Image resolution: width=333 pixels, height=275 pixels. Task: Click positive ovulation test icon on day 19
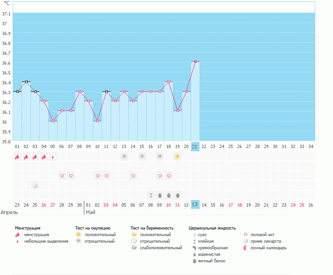(x=178, y=157)
